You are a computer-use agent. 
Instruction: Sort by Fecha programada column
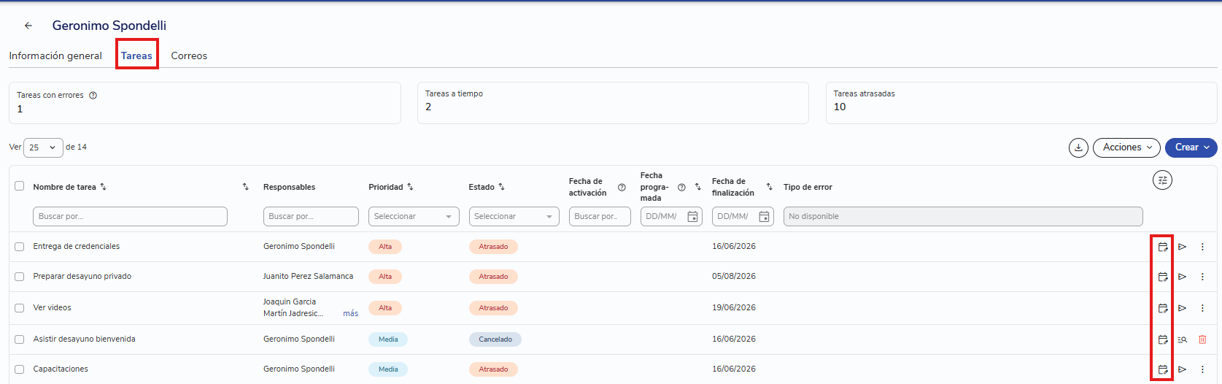click(697, 188)
